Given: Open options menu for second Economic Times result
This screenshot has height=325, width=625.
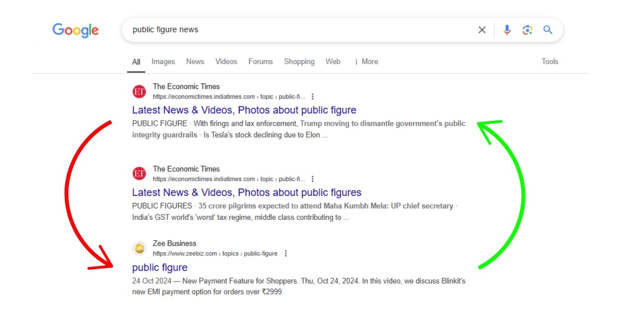Looking at the screenshot, I should (x=313, y=179).
